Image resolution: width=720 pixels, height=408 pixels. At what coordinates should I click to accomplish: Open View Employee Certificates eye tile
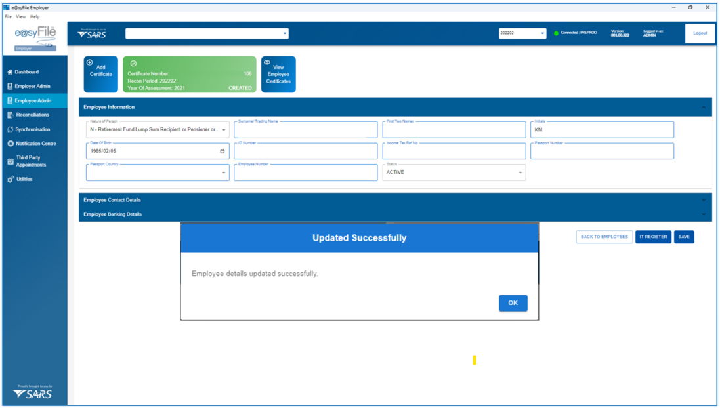278,74
